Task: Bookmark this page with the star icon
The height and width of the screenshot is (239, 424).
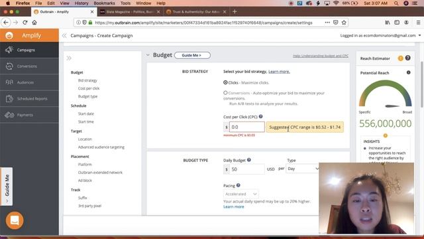Action: point(344,23)
